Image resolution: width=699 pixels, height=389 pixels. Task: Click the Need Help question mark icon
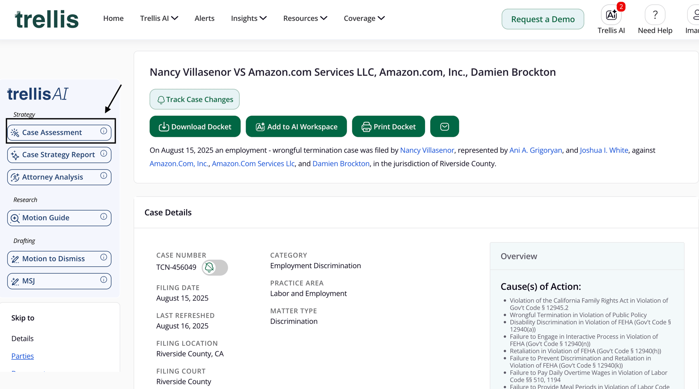[x=655, y=15]
